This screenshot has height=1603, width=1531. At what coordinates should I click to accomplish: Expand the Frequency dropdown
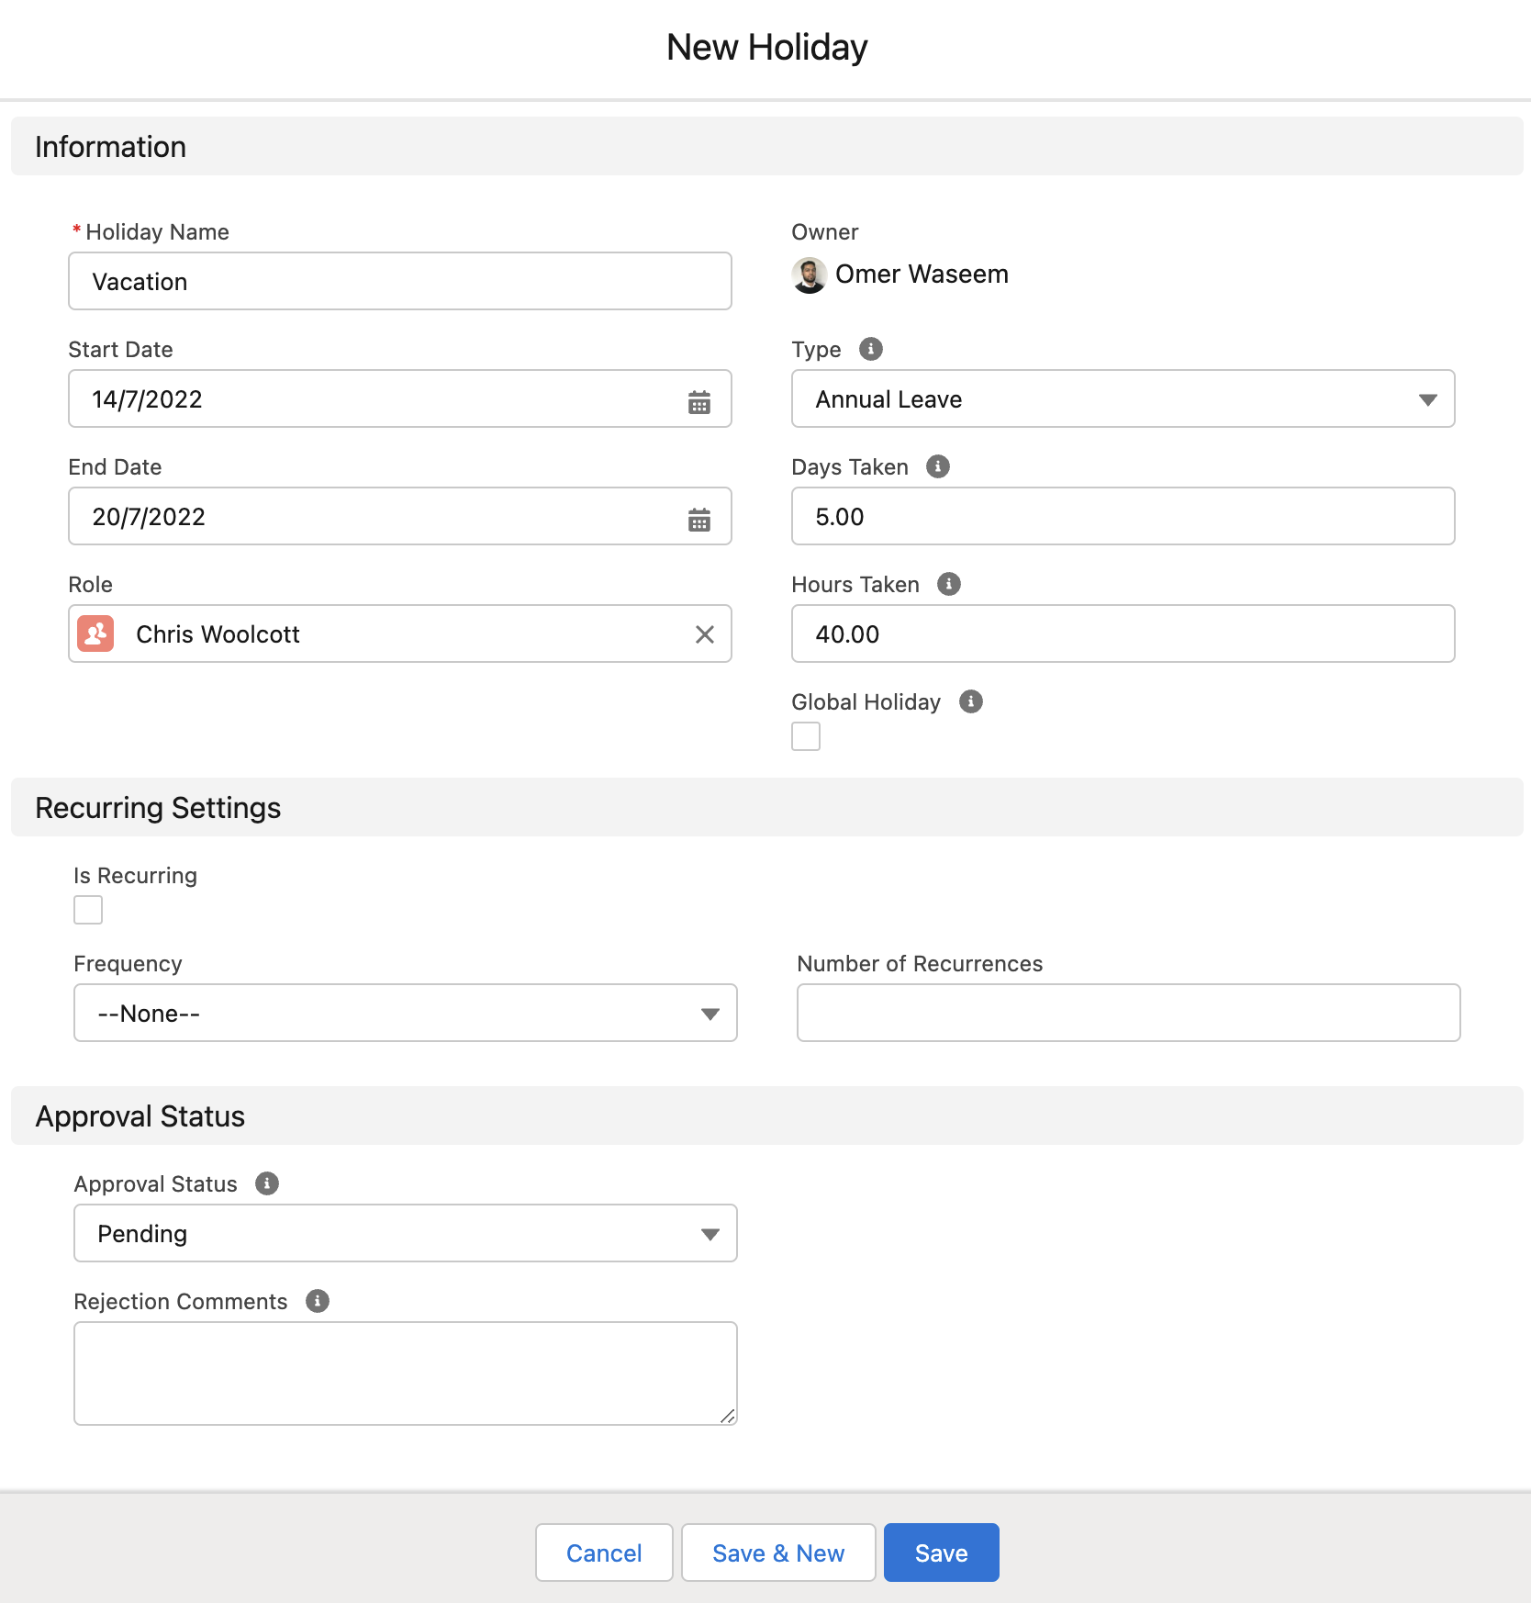(405, 1013)
